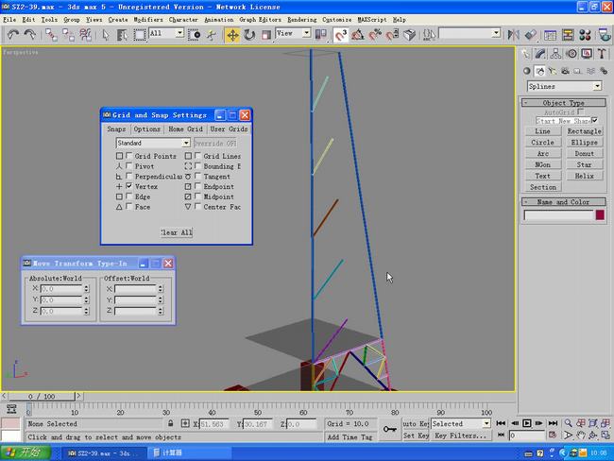The image size is (614, 461).
Task: Uncheck the Vertex snap checkbox
Action: (128, 186)
